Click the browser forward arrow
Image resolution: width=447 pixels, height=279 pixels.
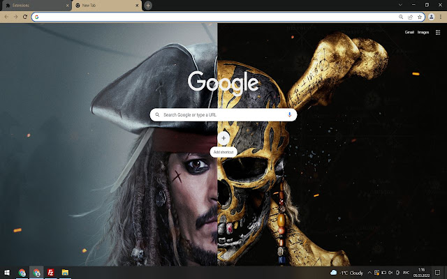point(16,17)
